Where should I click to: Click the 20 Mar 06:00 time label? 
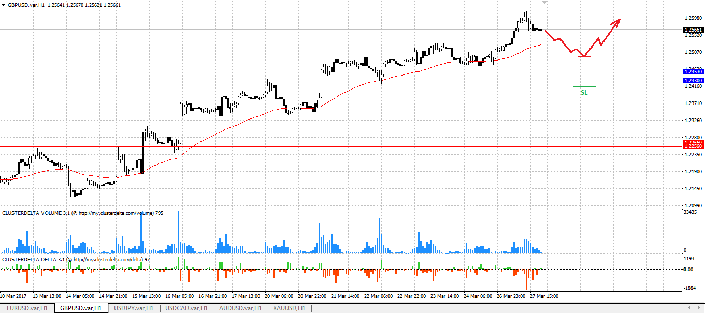279,296
